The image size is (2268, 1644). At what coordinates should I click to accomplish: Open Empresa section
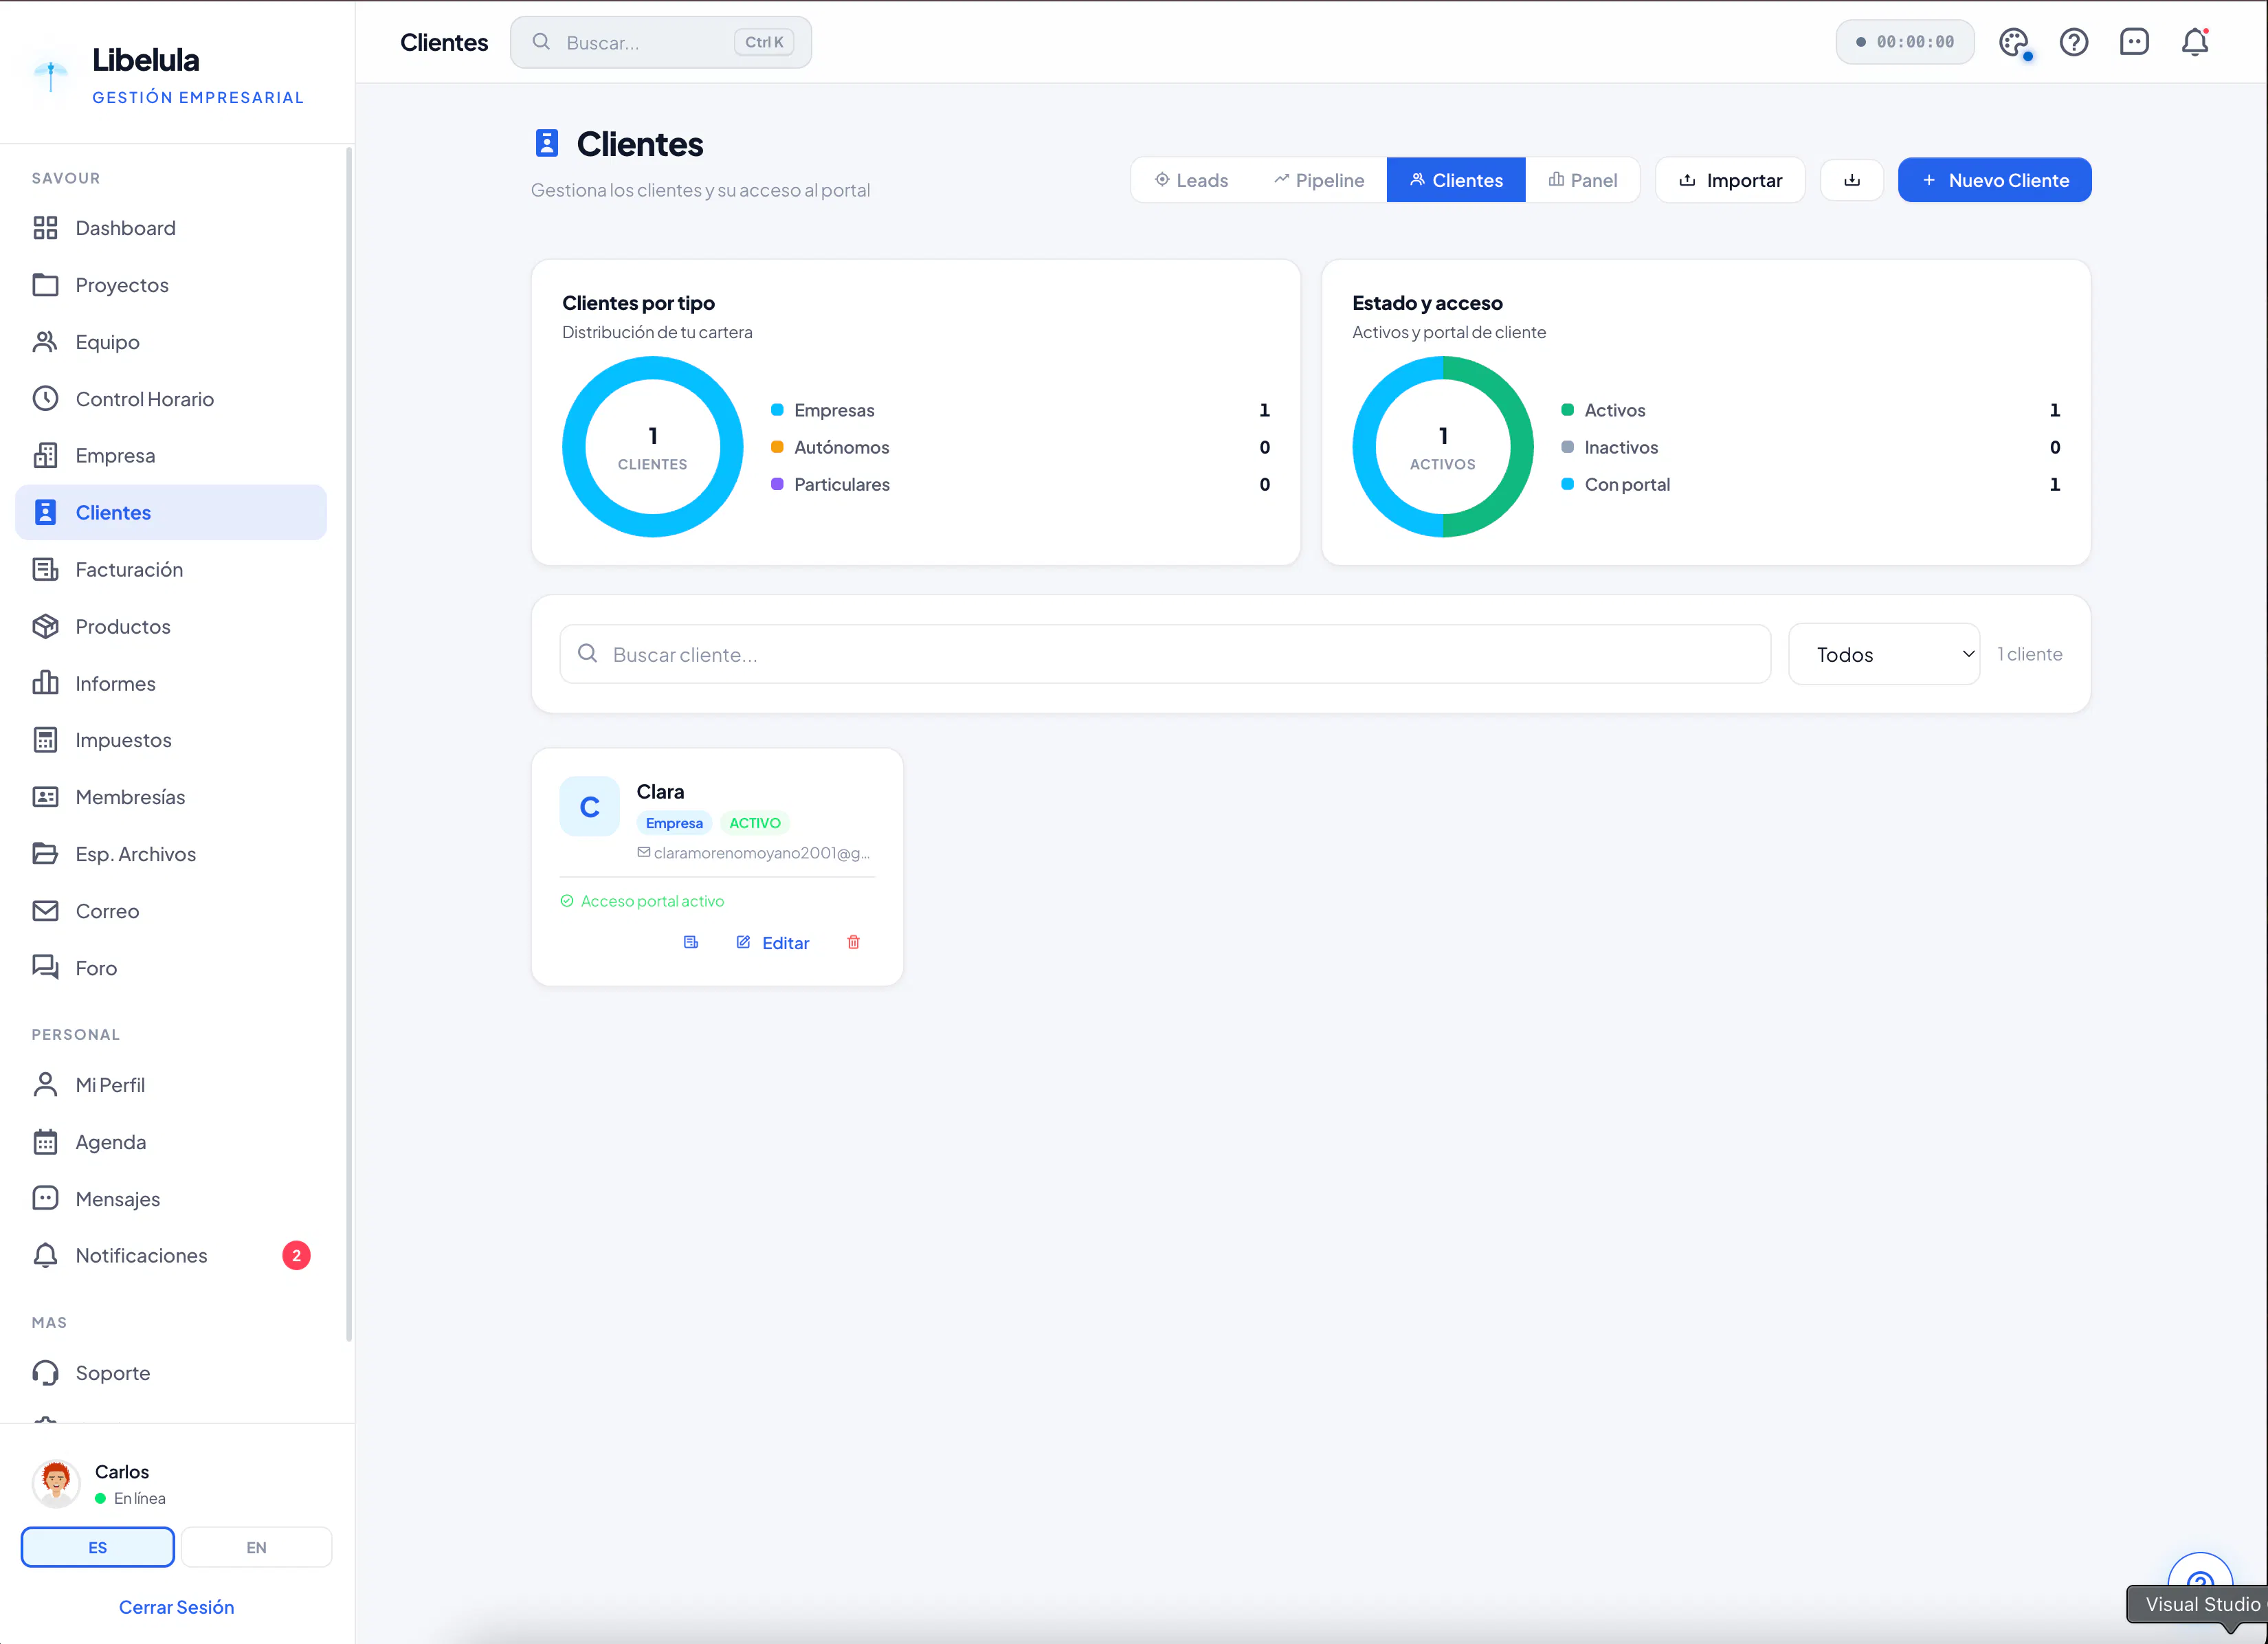[x=171, y=455]
